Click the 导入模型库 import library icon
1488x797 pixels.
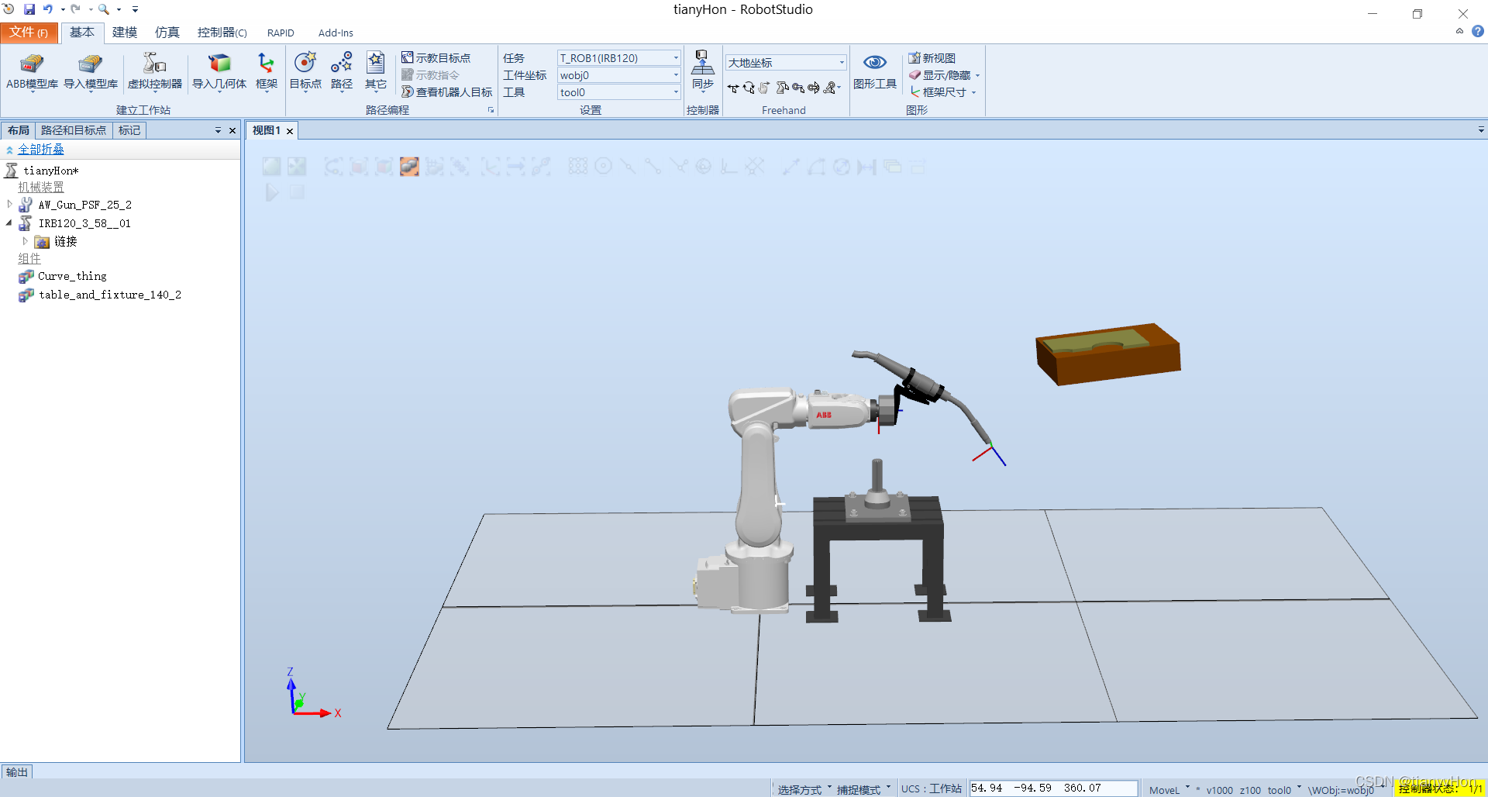click(91, 72)
